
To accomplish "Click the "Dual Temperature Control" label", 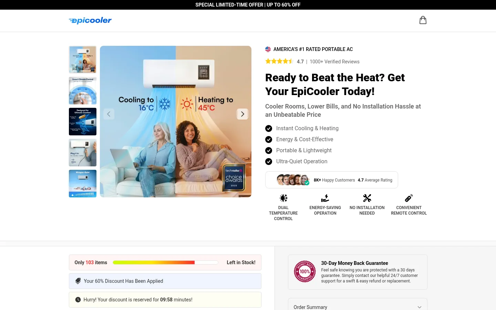I will 283,213.
